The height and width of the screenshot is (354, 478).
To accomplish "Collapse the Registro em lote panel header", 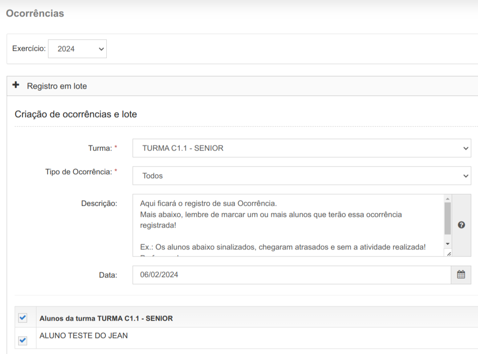I will pyautogui.click(x=57, y=86).
